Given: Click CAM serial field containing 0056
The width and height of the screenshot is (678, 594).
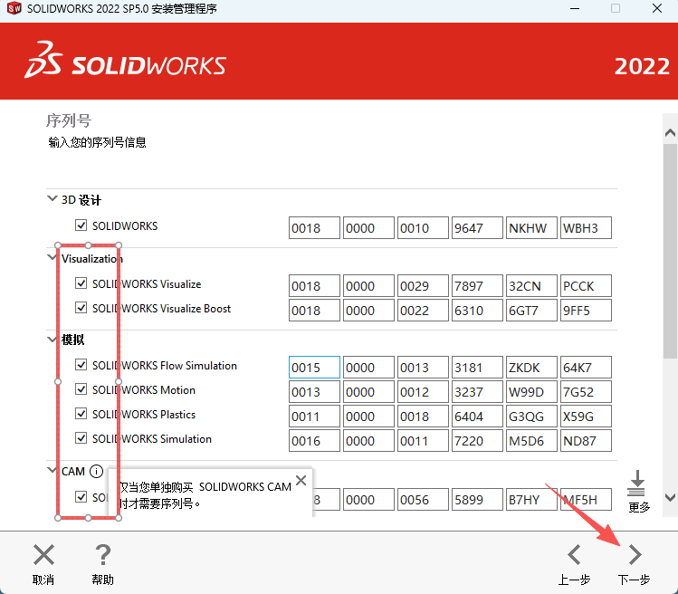Looking at the screenshot, I should coord(423,500).
